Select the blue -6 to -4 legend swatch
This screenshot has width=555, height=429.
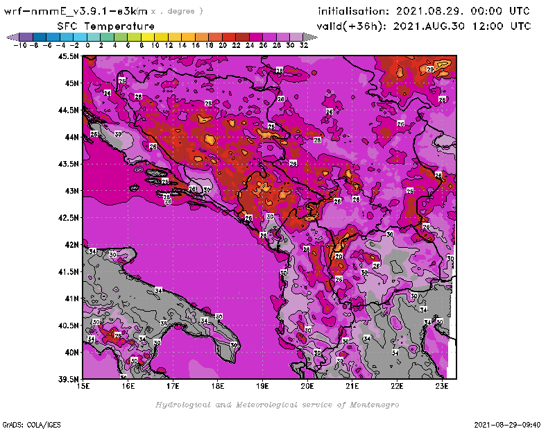[x=53, y=37]
